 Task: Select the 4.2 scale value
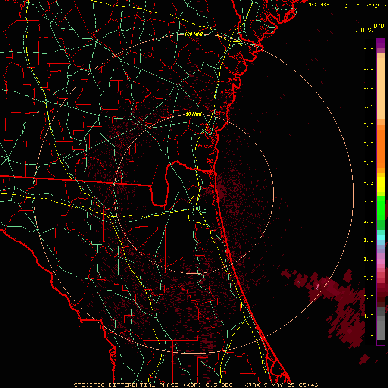click(369, 183)
